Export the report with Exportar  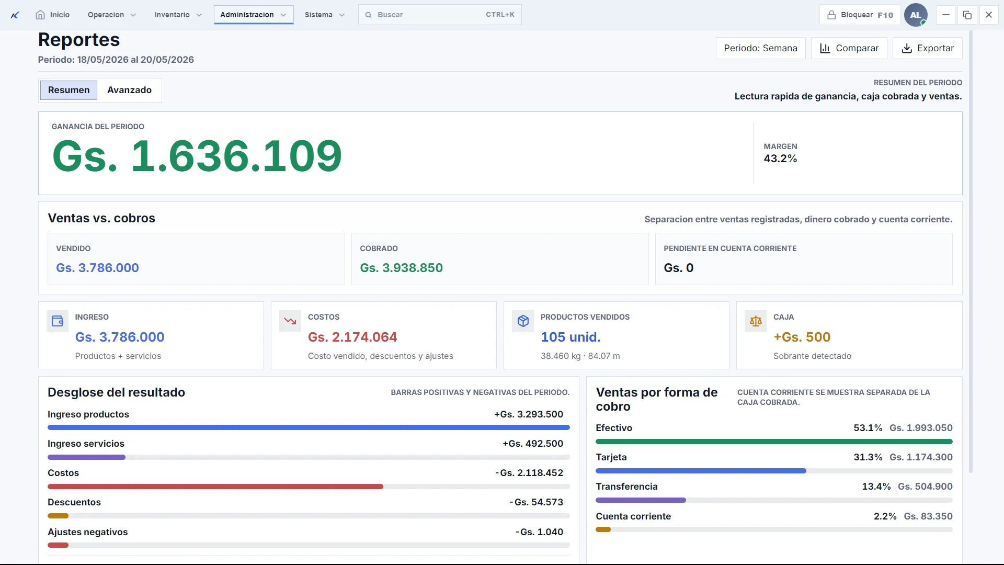click(x=928, y=48)
